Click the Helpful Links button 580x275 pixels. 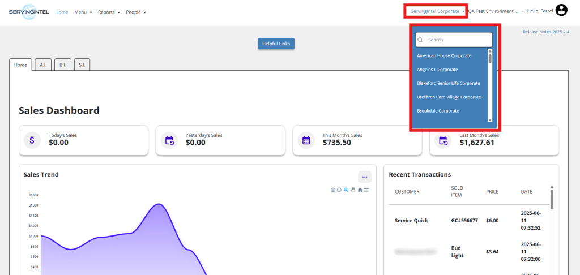[276, 44]
